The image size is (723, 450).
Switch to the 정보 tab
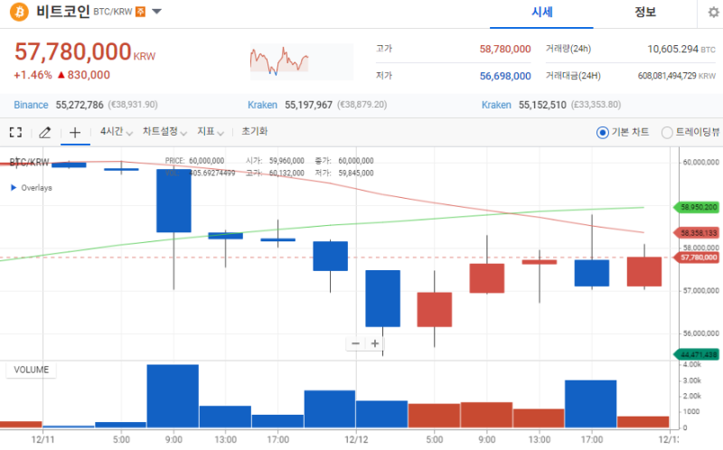(x=645, y=13)
